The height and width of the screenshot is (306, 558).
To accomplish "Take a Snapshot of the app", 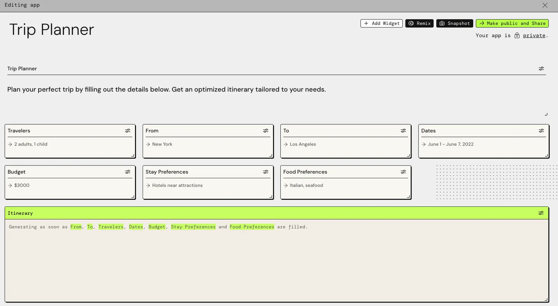I will [455, 23].
